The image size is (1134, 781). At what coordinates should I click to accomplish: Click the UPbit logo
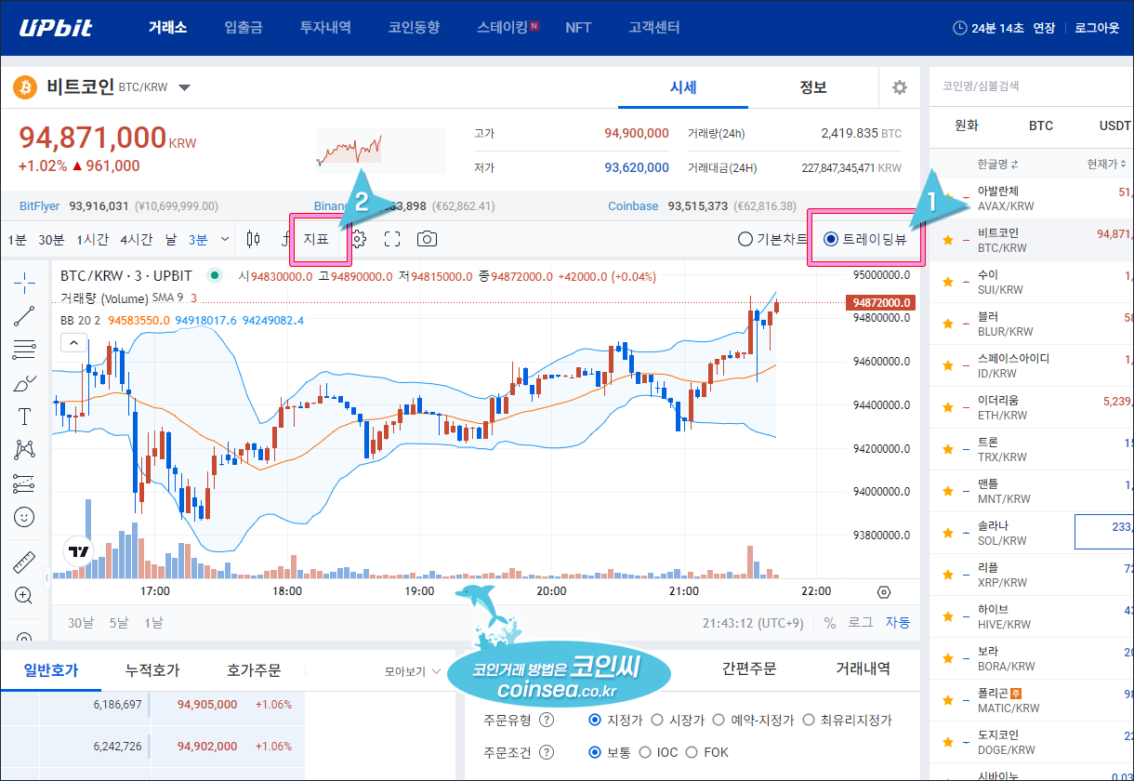click(x=57, y=27)
